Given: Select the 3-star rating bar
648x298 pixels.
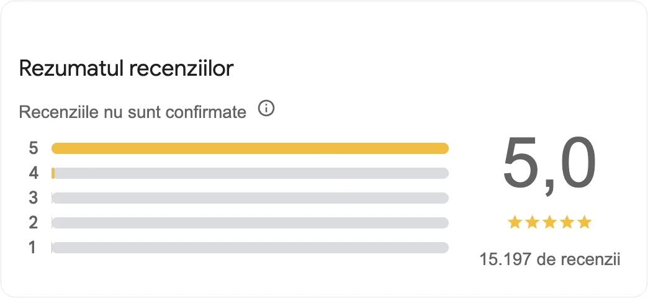Looking at the screenshot, I should point(250,198).
